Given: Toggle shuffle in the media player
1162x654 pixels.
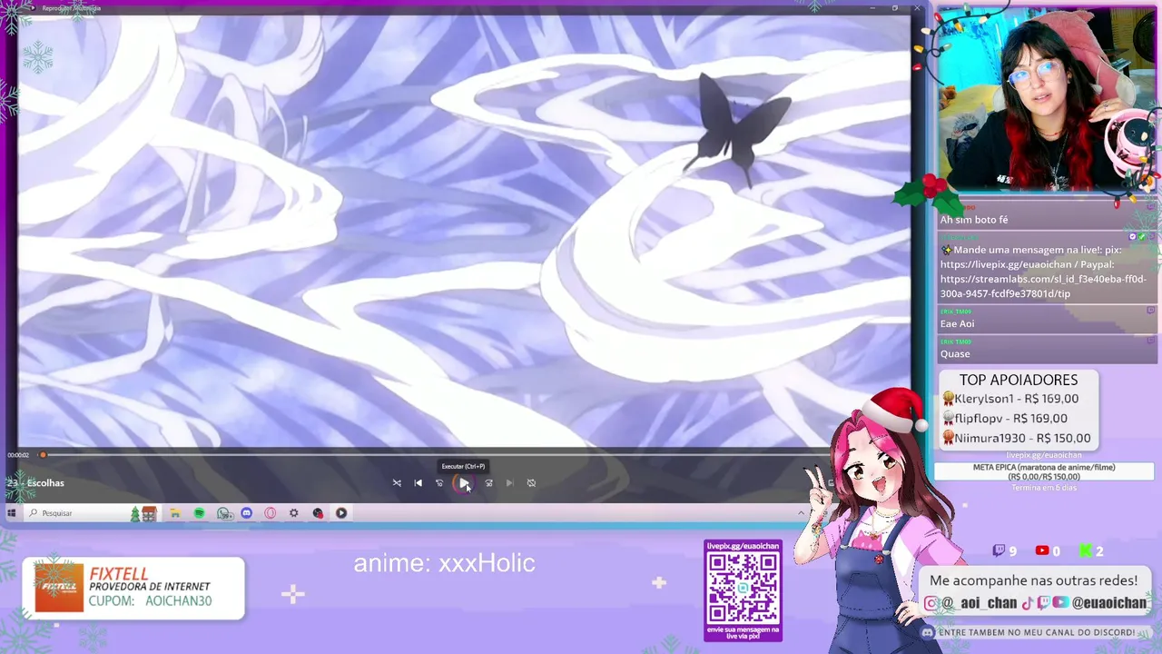Looking at the screenshot, I should (x=397, y=483).
